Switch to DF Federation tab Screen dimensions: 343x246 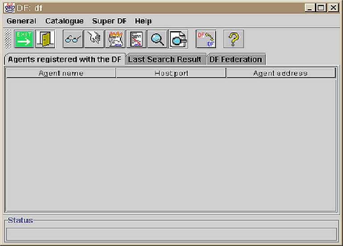pos(236,59)
